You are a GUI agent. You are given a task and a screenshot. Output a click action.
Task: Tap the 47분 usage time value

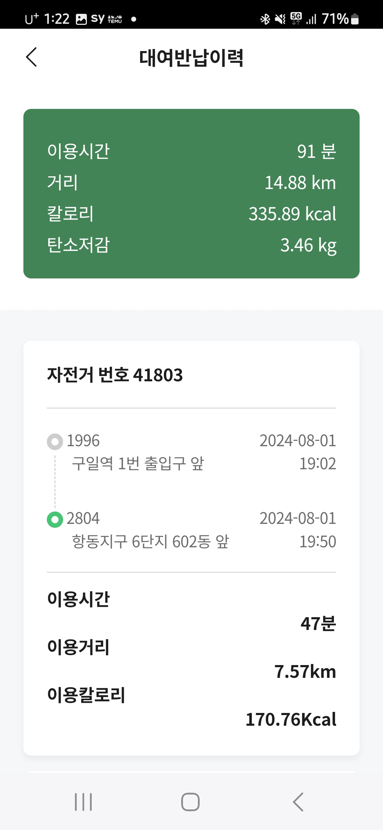pos(318,624)
